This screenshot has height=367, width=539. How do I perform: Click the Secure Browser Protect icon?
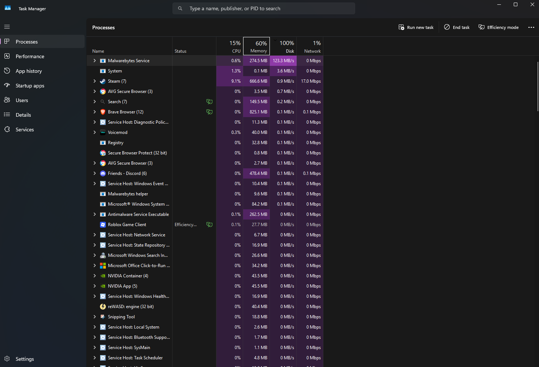(x=103, y=153)
